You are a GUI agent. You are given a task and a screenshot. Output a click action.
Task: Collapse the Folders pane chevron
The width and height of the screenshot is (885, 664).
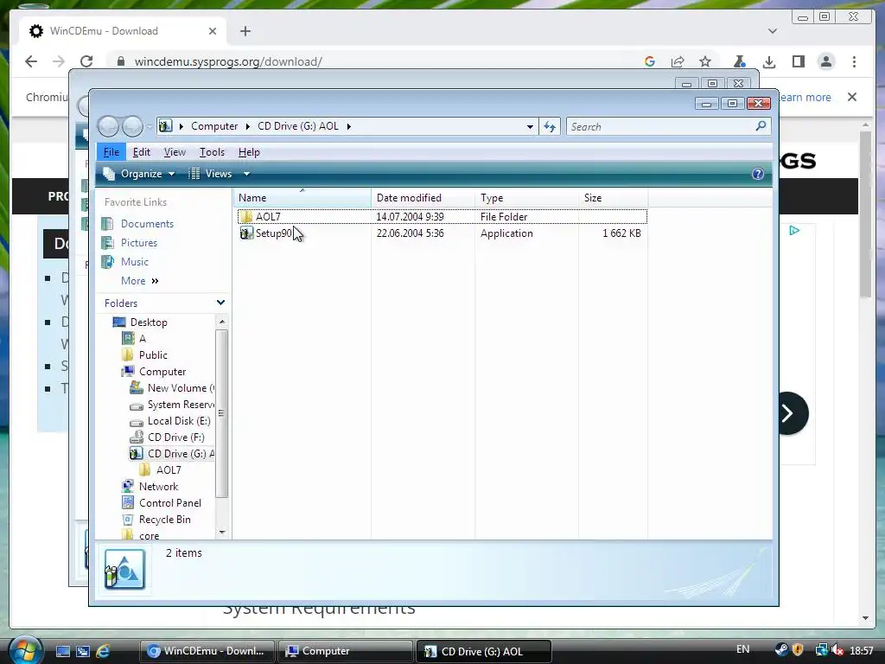point(220,303)
